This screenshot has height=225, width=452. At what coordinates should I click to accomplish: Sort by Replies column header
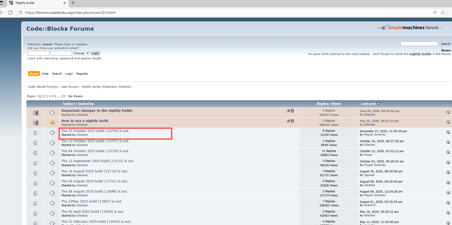tap(323, 104)
